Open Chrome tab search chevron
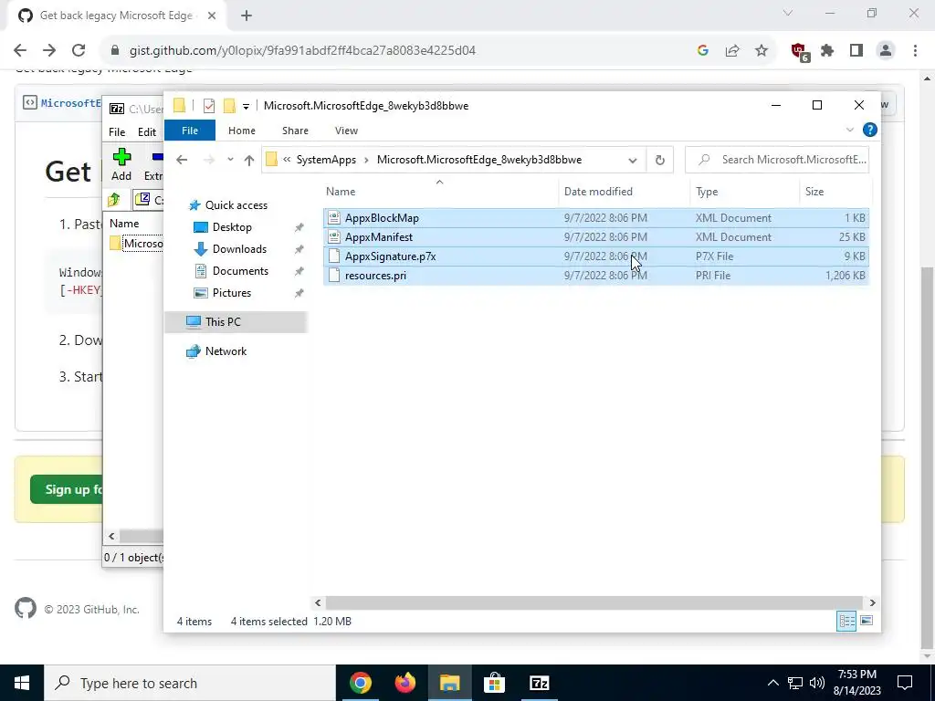This screenshot has width=935, height=701. [x=788, y=13]
